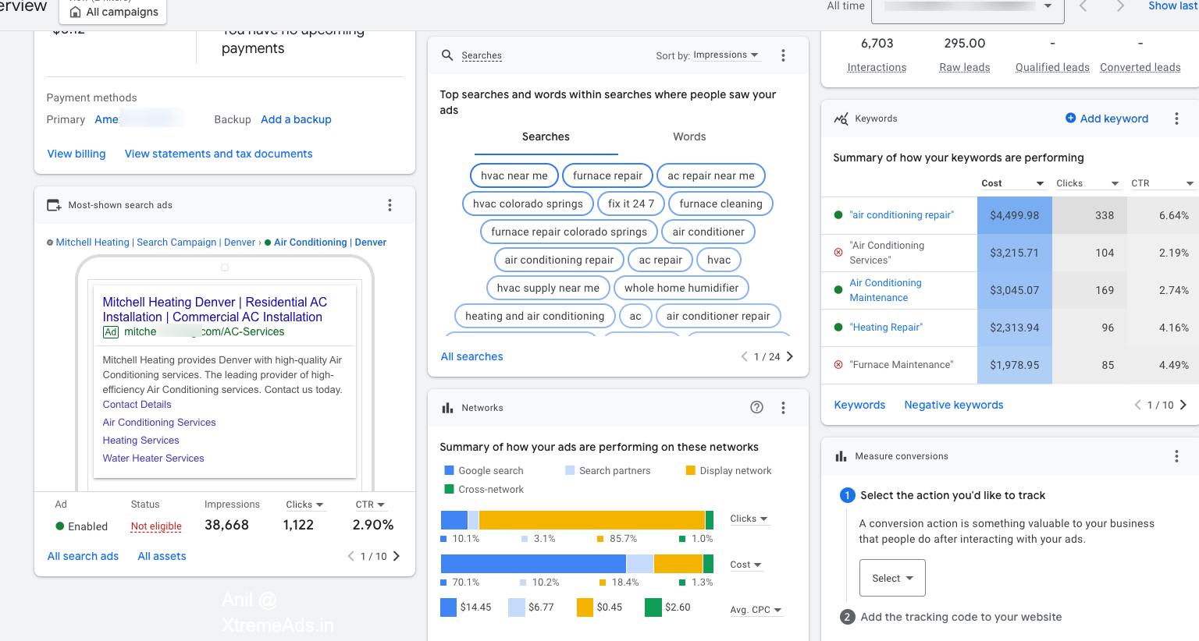The image size is (1199, 641).
Task: Open the Keywords card three-dot menu
Action: pyautogui.click(x=1176, y=119)
